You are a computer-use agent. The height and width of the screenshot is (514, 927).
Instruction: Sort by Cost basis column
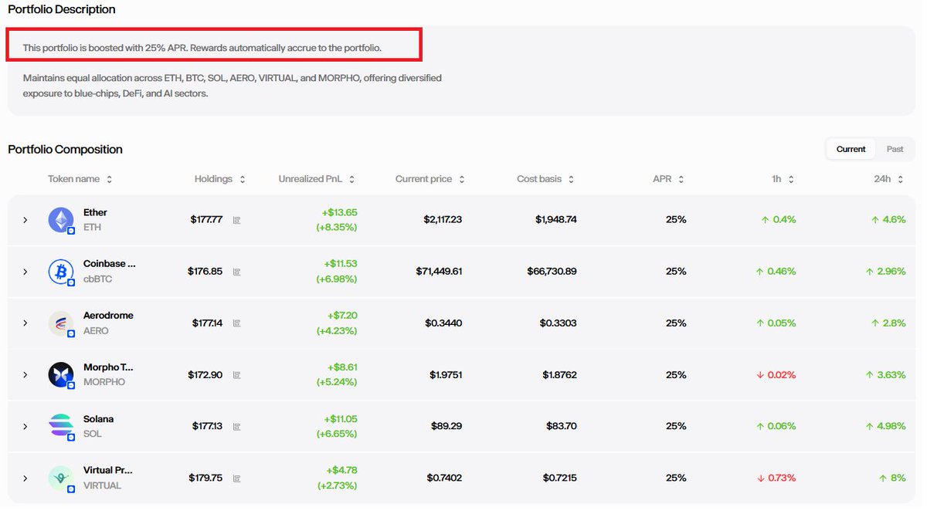pyautogui.click(x=546, y=179)
